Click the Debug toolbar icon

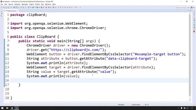click(x=28, y=7)
